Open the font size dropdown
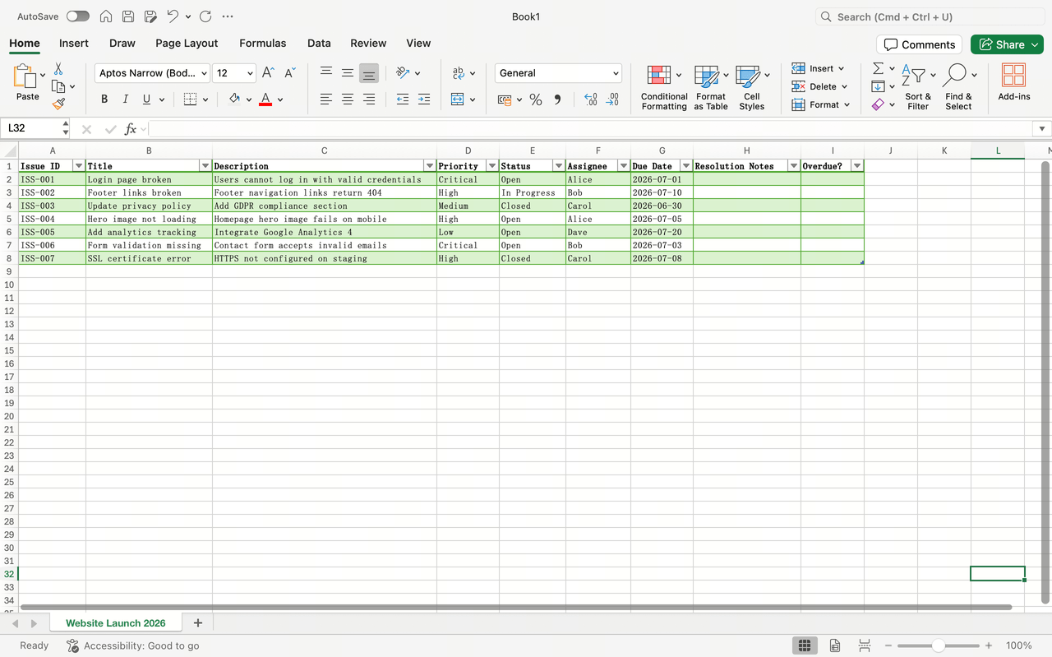1052x657 pixels. (250, 73)
